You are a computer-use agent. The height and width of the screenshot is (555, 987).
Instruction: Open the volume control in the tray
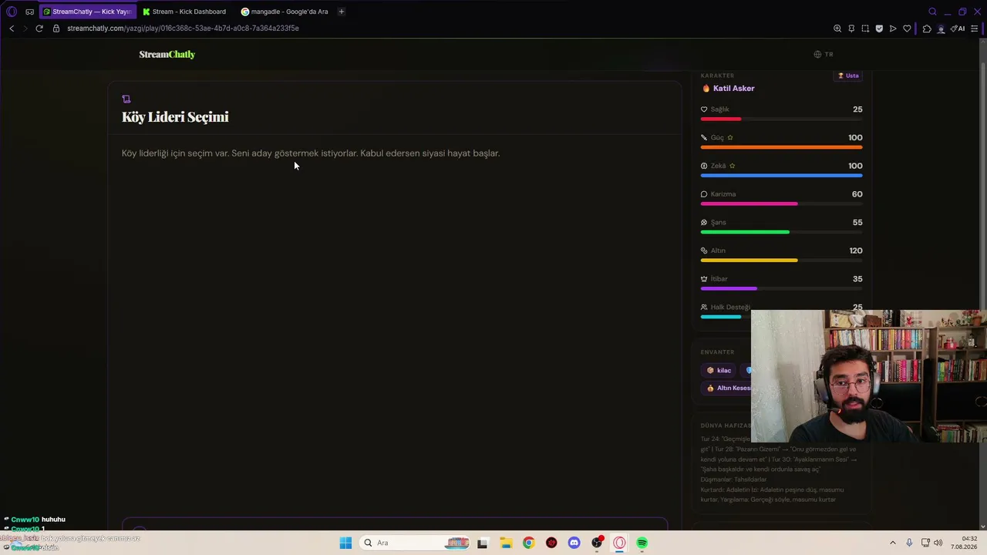click(x=938, y=543)
